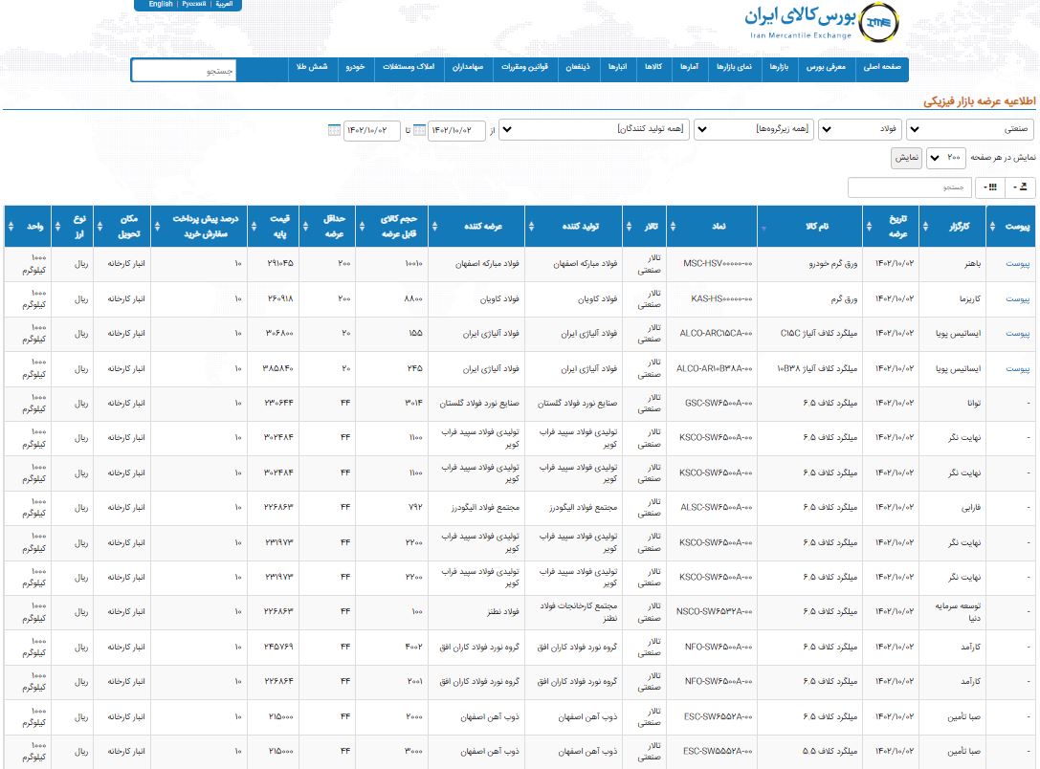Open سهامداران menu item
1040x769 pixels.
(x=468, y=67)
